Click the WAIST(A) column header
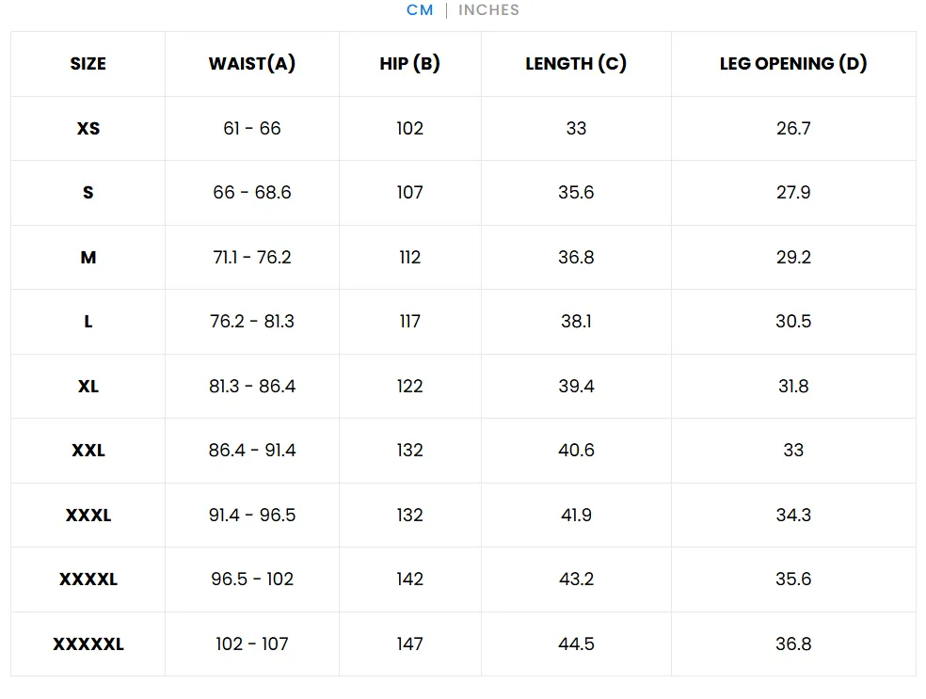 252,64
